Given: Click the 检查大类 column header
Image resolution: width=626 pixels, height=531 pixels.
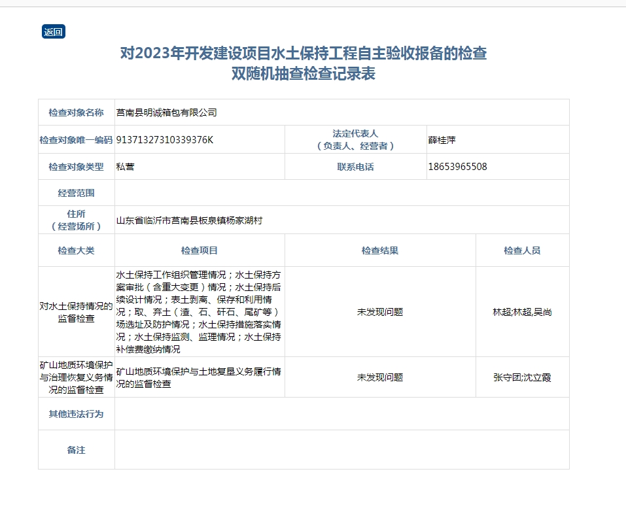Looking at the screenshot, I should [77, 250].
